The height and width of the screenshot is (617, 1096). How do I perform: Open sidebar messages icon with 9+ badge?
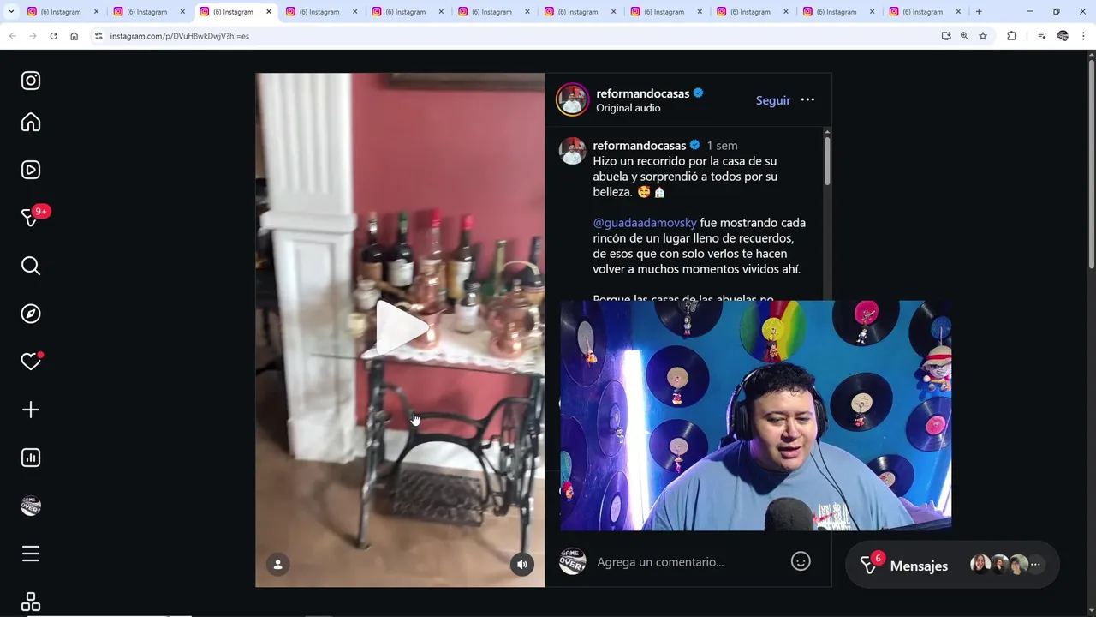31,218
